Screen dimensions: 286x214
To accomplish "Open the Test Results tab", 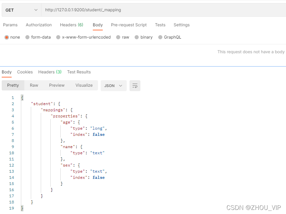I will 79,72.
